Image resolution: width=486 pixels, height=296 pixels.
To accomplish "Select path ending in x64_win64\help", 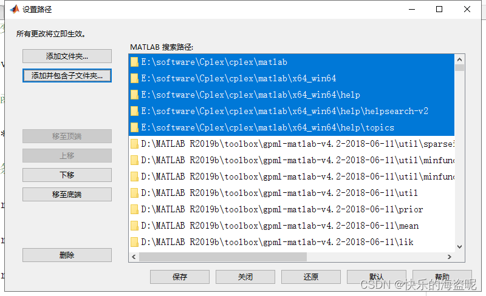I will click(x=292, y=95).
